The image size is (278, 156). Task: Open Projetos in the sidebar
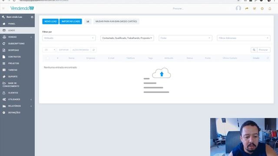click(17, 63)
